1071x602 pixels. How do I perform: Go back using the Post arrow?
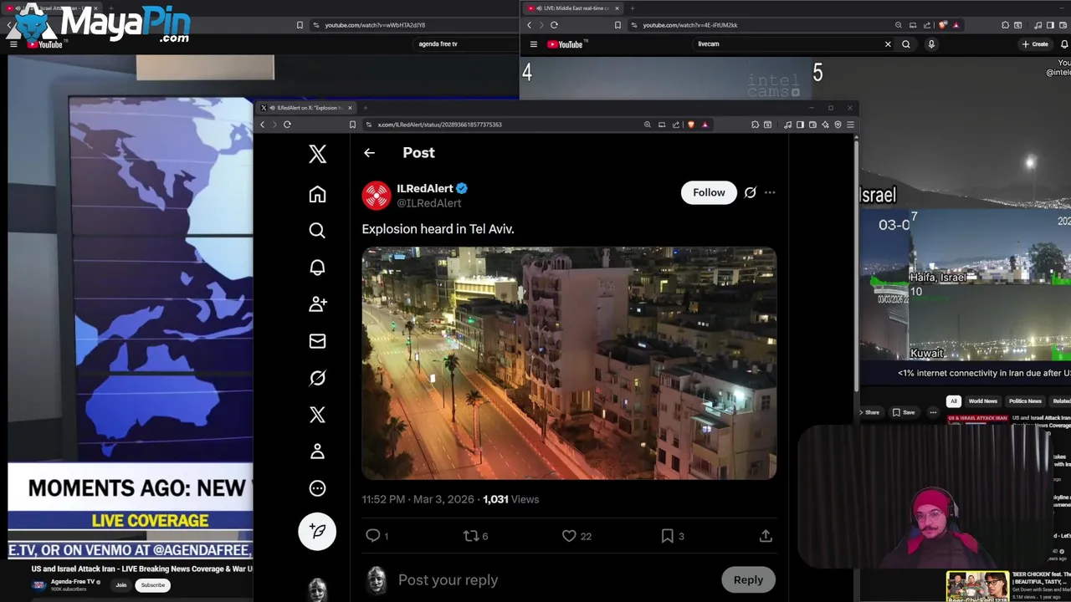click(369, 153)
